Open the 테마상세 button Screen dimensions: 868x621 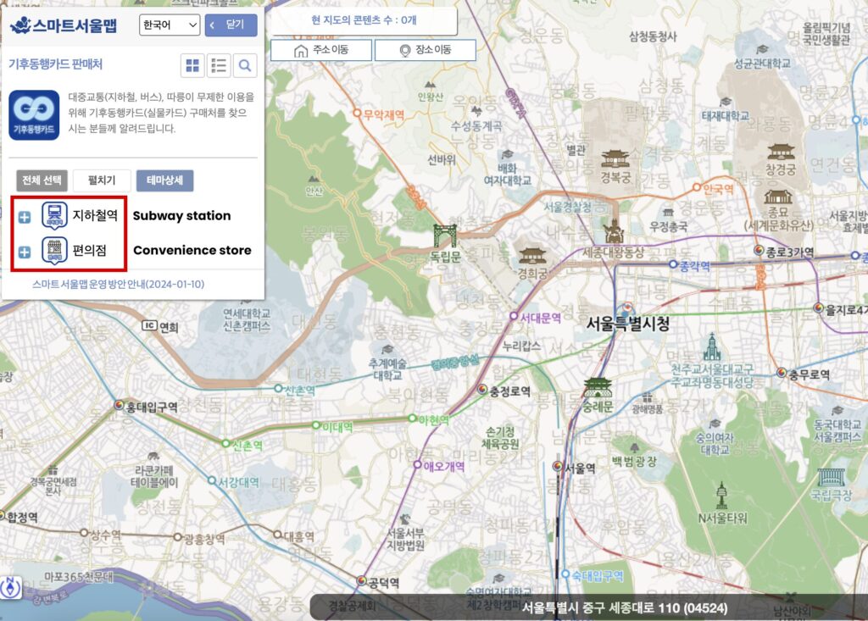165,180
